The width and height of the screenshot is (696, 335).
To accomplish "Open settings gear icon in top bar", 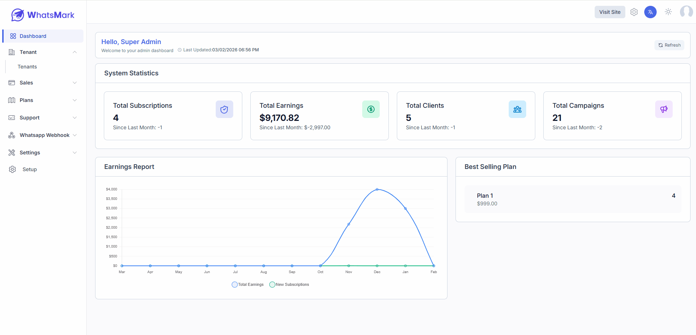I will point(634,12).
